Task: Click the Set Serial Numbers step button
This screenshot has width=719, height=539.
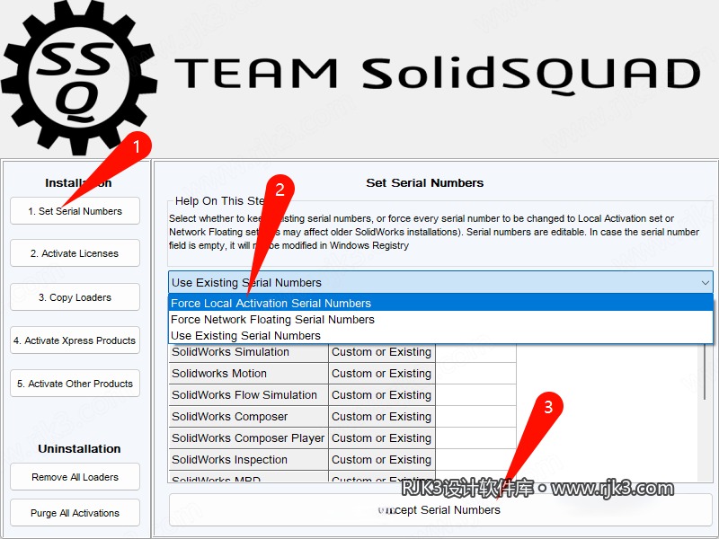Action: (75, 211)
